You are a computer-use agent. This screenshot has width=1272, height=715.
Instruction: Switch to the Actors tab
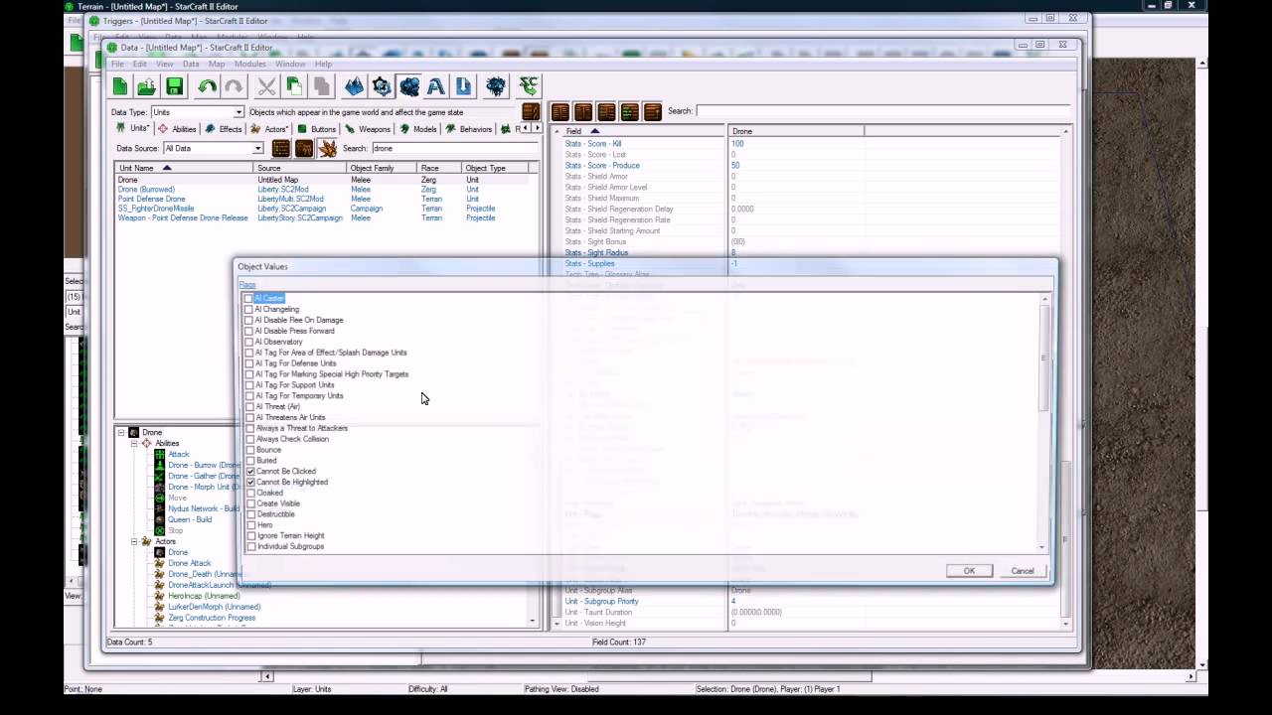pyautogui.click(x=269, y=129)
